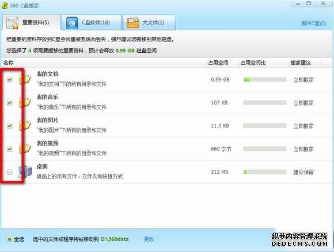Image resolution: width=334 pixels, height=252 pixels.
Task: Click the 桌面 computer icon
Action: [x=25, y=172]
